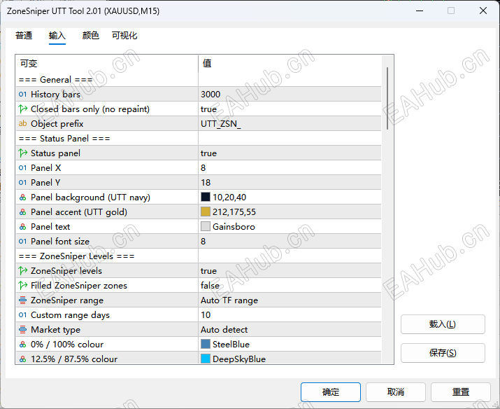Toggle Status panel true value
This screenshot has height=409, width=500.
pyautogui.click(x=290, y=153)
